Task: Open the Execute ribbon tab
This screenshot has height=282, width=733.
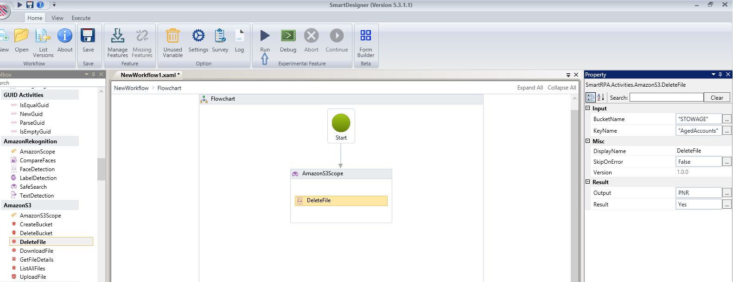Action: click(81, 18)
